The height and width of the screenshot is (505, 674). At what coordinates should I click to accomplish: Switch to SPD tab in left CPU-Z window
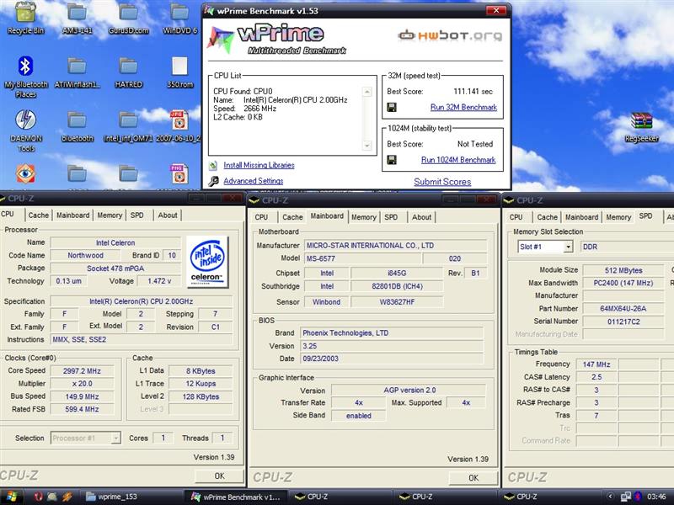(137, 215)
